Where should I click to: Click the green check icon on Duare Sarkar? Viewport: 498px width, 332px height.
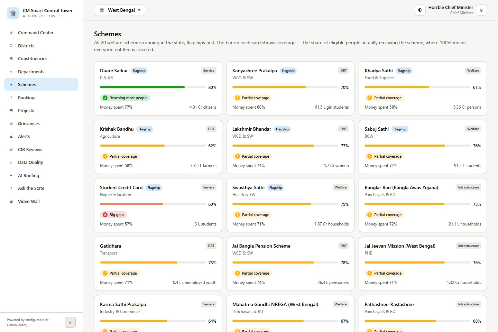coord(105,98)
